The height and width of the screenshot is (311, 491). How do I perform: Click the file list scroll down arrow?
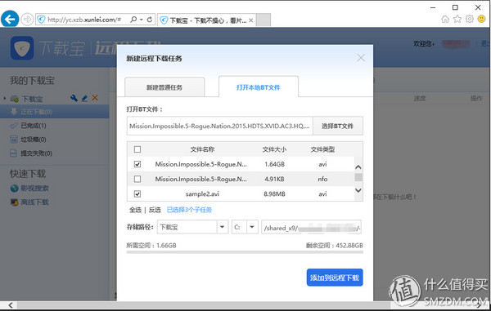[358, 190]
